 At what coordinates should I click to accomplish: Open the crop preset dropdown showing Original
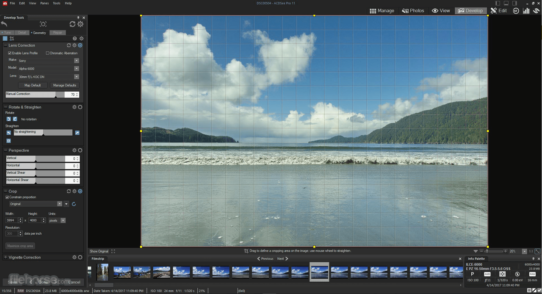[x=60, y=204]
